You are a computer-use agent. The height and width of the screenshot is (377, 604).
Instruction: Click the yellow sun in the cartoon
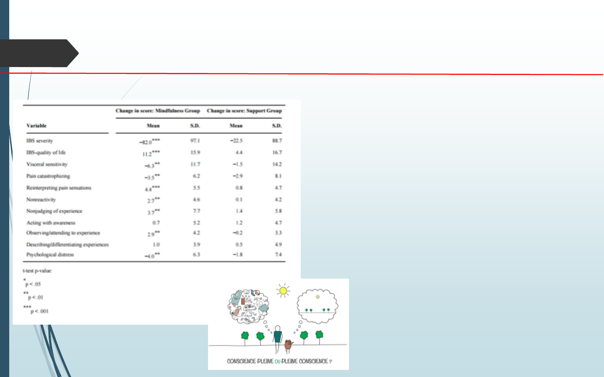[283, 291]
